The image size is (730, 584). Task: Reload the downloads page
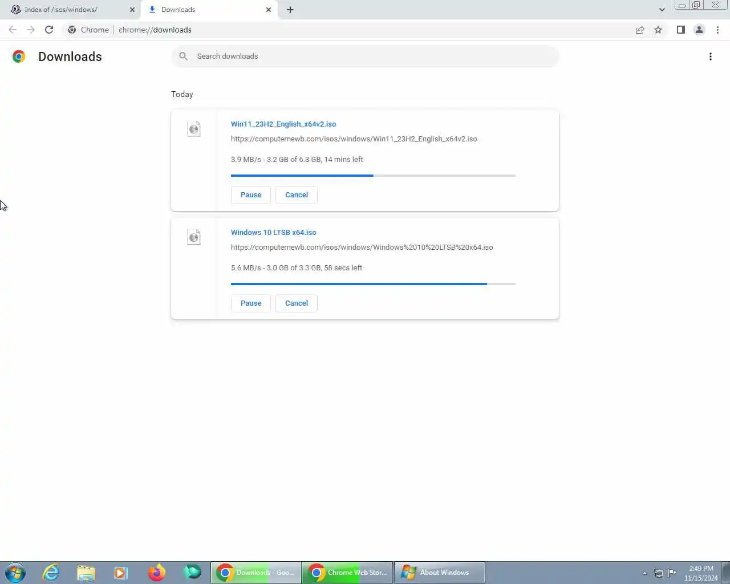pyautogui.click(x=49, y=30)
